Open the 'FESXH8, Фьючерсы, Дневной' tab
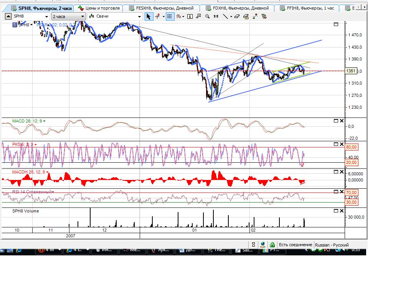The image size is (393, 294). pos(162,8)
